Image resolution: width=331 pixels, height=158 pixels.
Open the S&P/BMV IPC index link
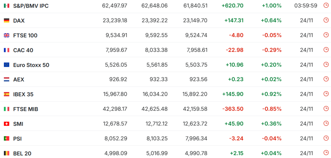31,6
